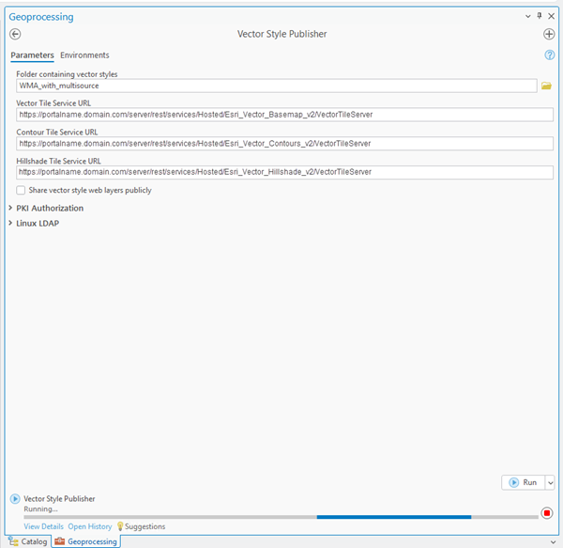The width and height of the screenshot is (563, 548).
Task: Browse for vector styles folder icon
Action: [546, 86]
